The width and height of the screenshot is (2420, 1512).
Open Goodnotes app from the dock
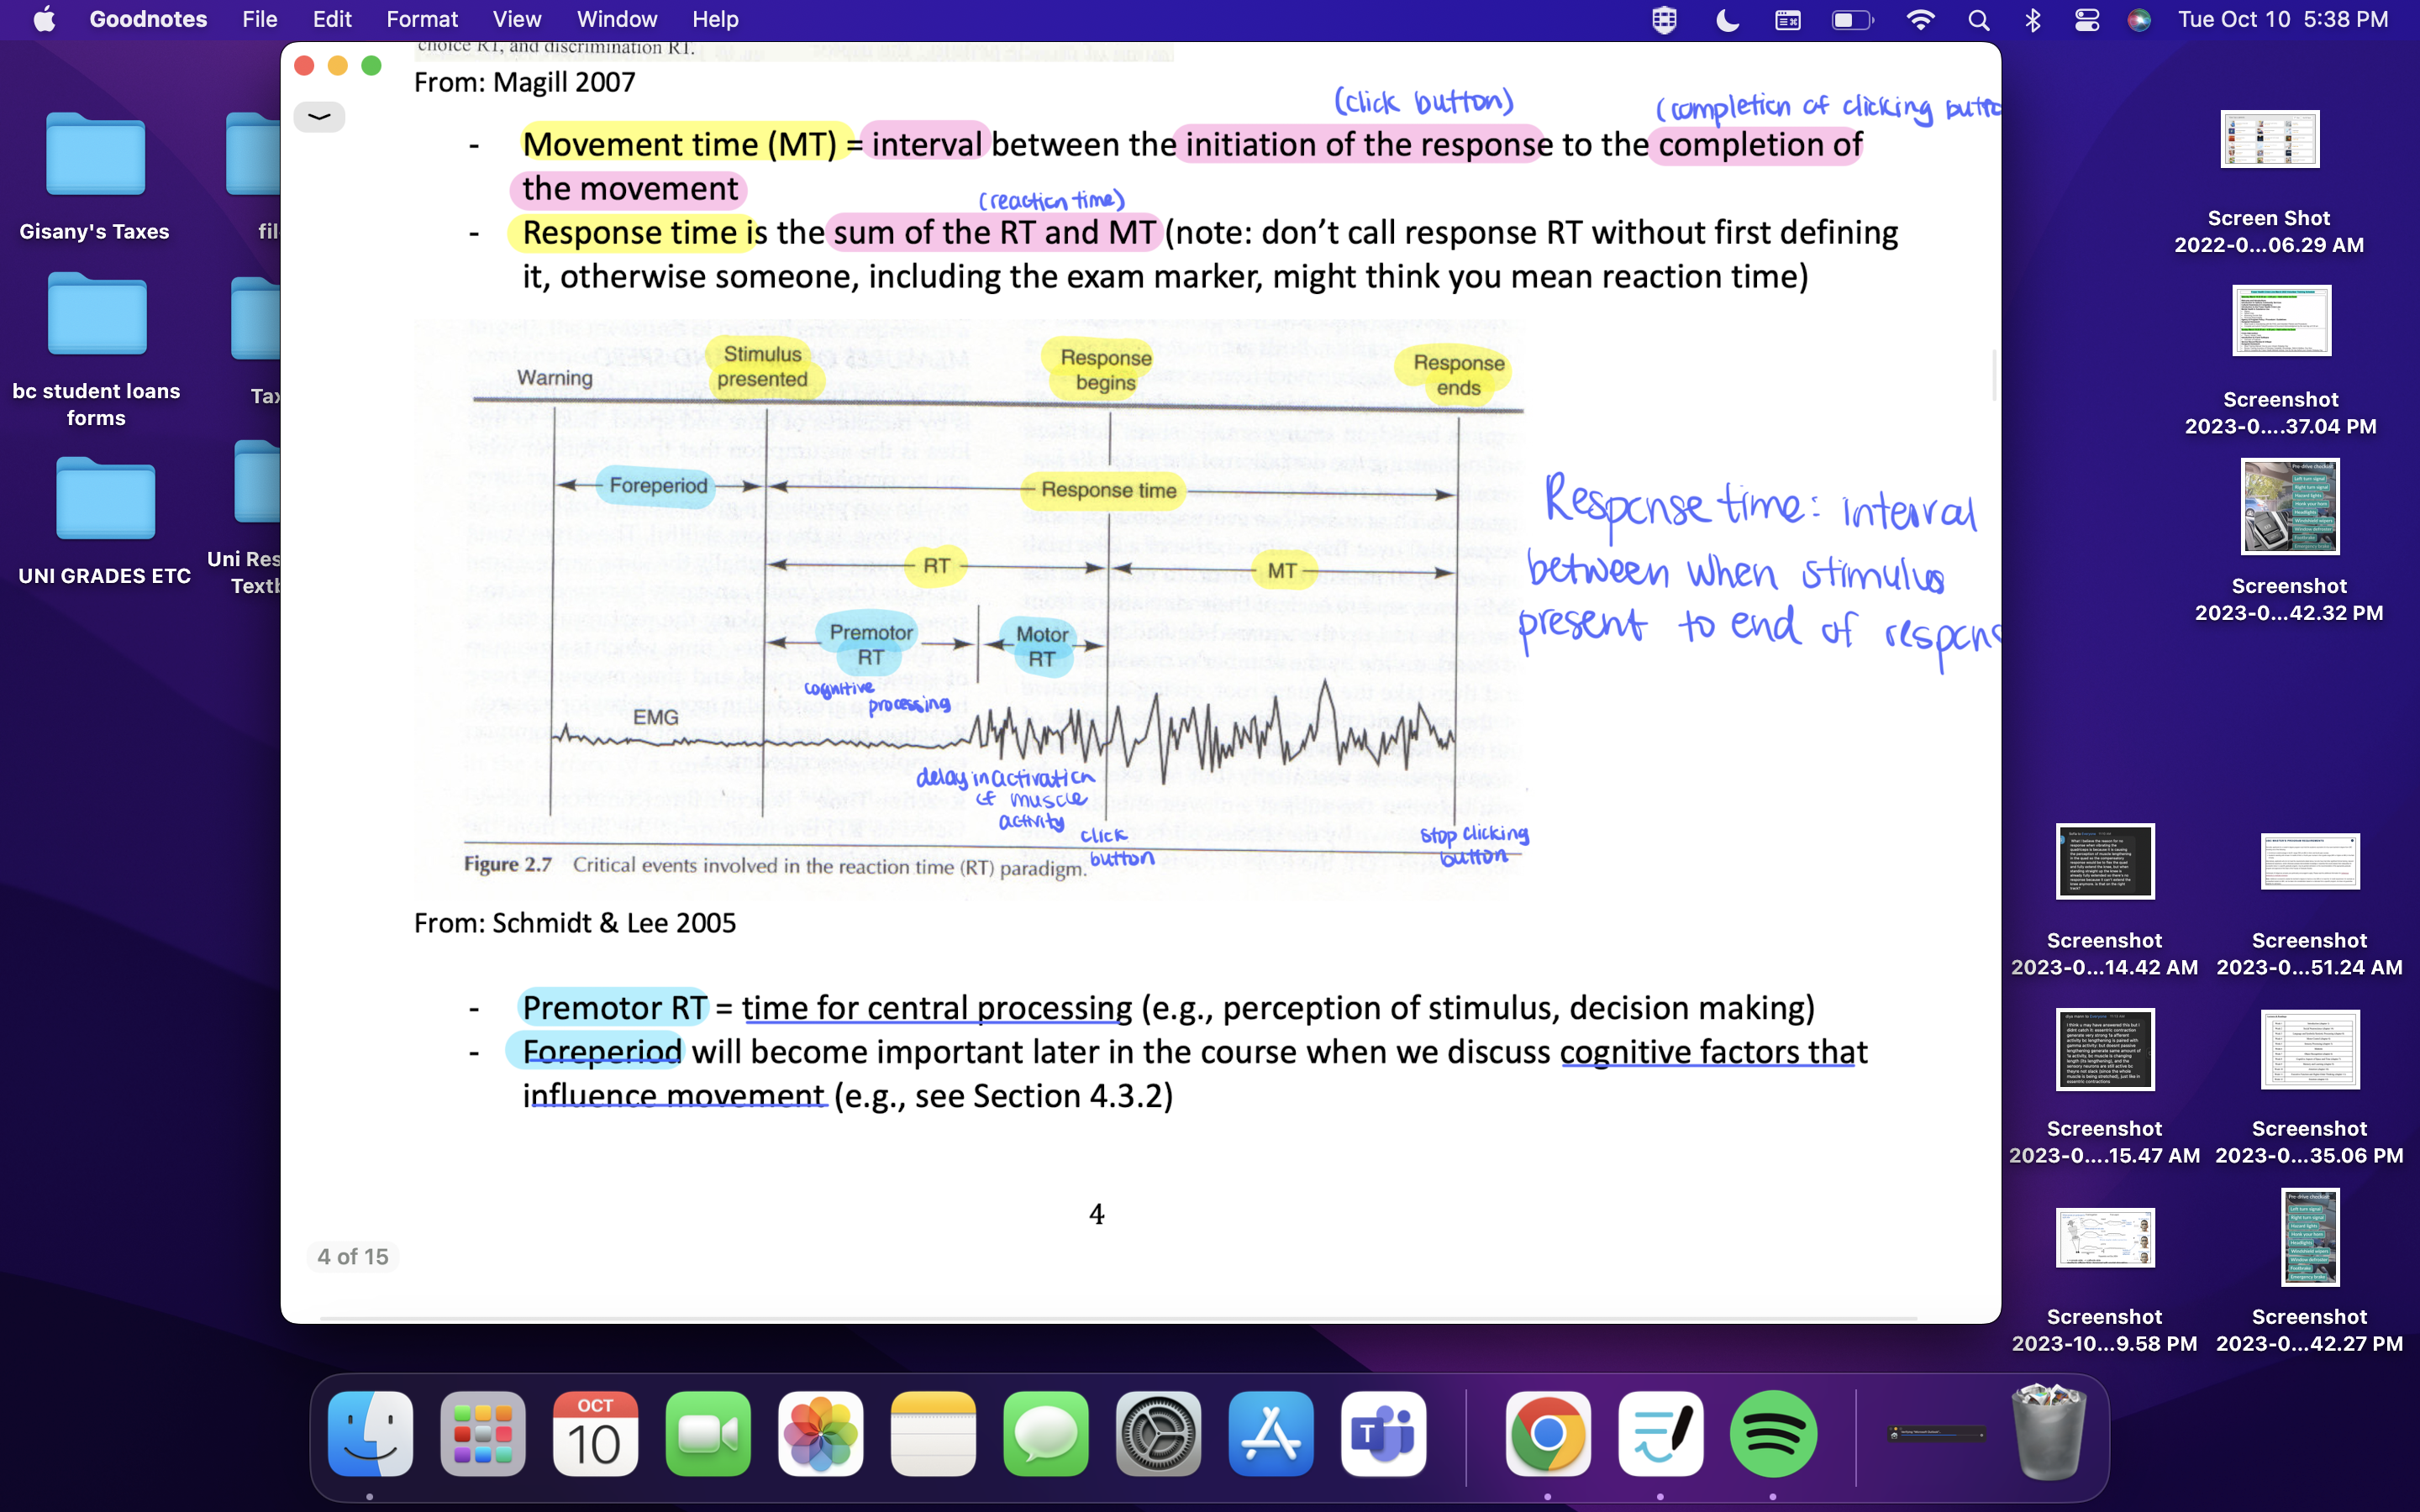(x=1660, y=1433)
